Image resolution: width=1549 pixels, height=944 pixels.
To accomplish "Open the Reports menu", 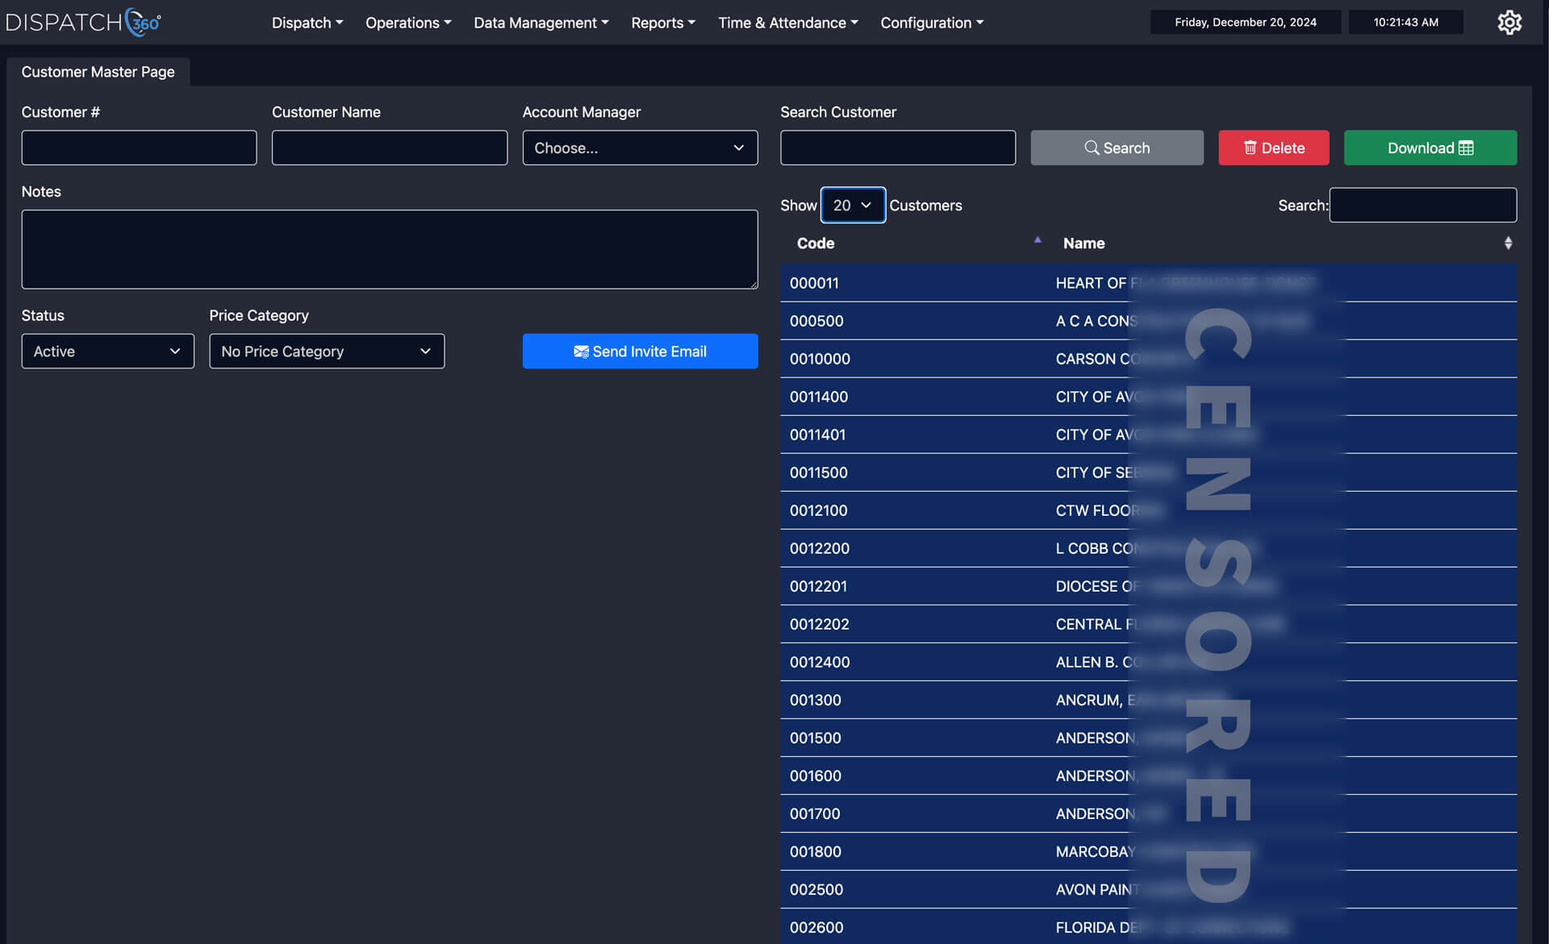I will (663, 23).
